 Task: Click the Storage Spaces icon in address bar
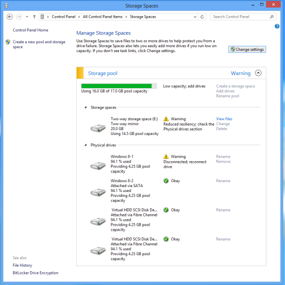42,16
